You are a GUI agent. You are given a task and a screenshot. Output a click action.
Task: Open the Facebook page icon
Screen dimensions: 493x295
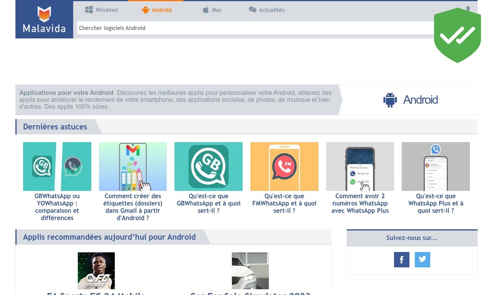tap(402, 260)
